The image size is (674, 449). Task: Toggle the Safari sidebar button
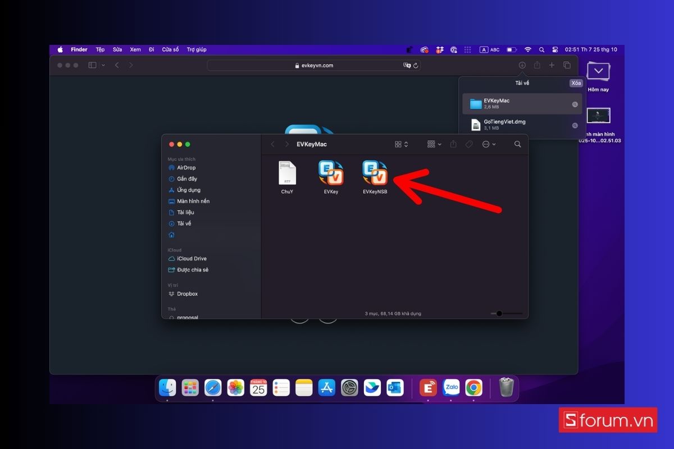click(x=93, y=65)
